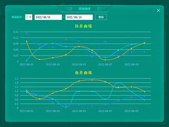
Task: Click light blue peak point at 2022-08-08 in 角差曲线
Action: point(118,83)
